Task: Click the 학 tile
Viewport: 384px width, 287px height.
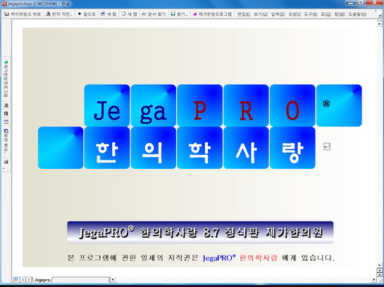Action: click(x=199, y=148)
